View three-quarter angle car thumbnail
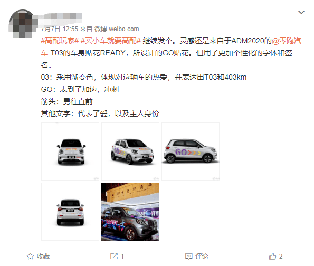The width and height of the screenshot is (314, 266). click(x=130, y=151)
